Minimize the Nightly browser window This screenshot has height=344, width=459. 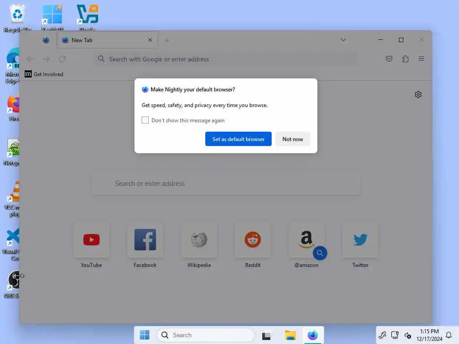point(380,40)
